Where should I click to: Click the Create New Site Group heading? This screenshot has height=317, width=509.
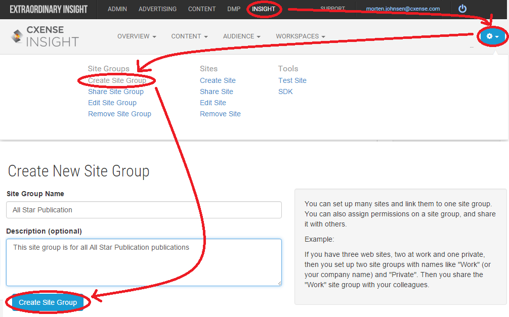[78, 171]
